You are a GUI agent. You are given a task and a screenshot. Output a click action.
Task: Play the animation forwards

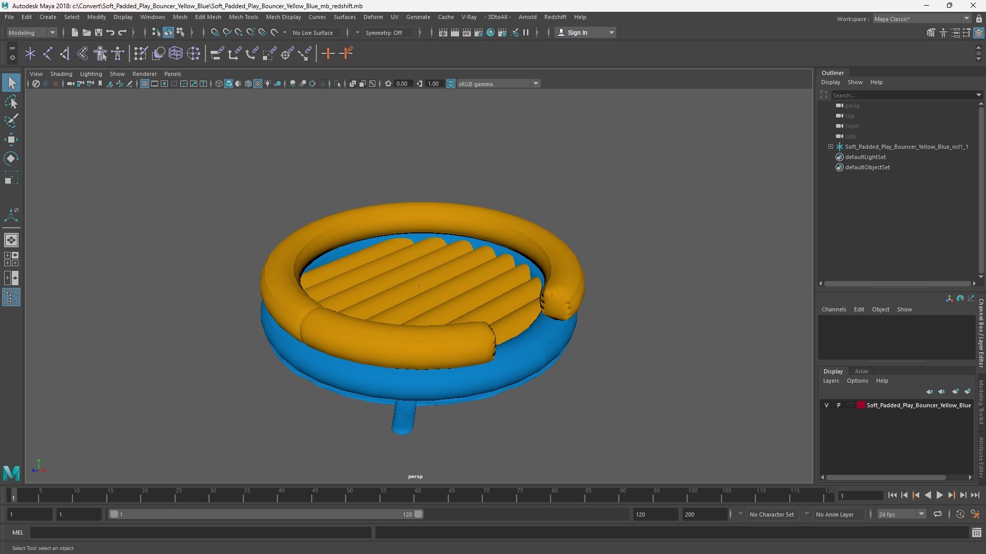[939, 495]
